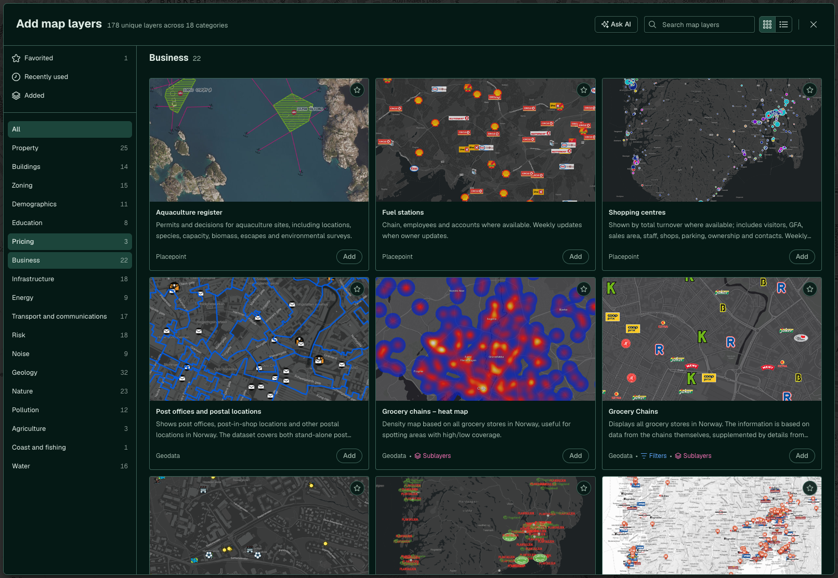838x578 pixels.
Task: Switch to list view icon
Action: [x=784, y=24]
